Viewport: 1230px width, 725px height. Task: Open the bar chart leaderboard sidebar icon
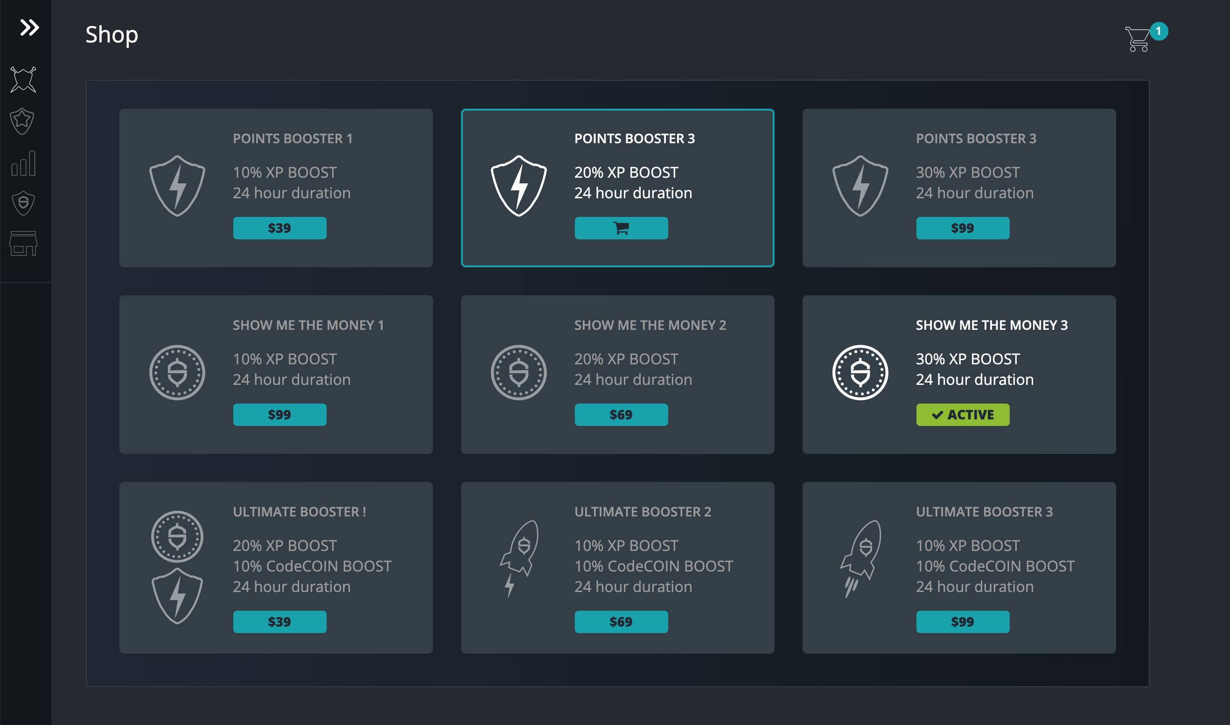23,163
